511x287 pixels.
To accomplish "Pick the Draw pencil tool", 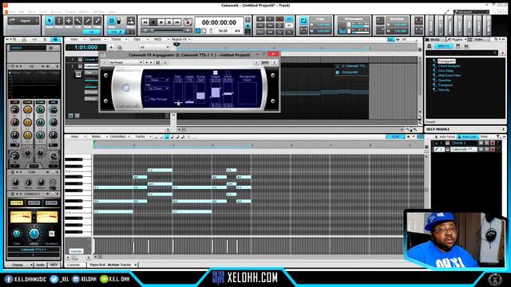I will [87, 22].
